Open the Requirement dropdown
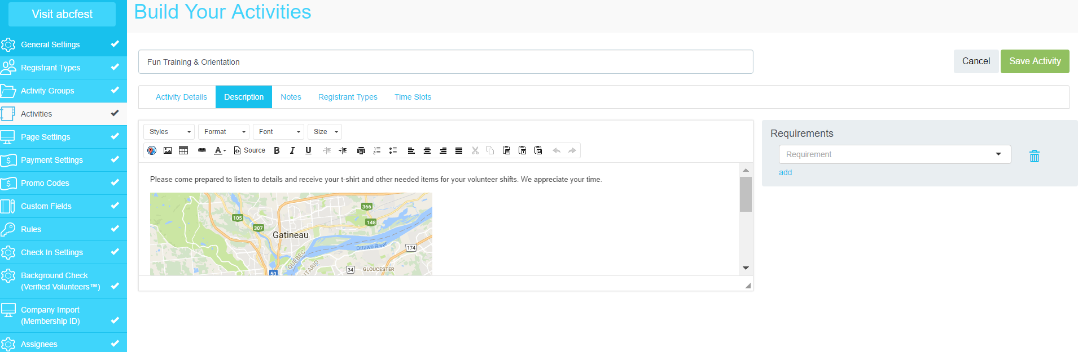Image resolution: width=1078 pixels, height=352 pixels. point(894,154)
